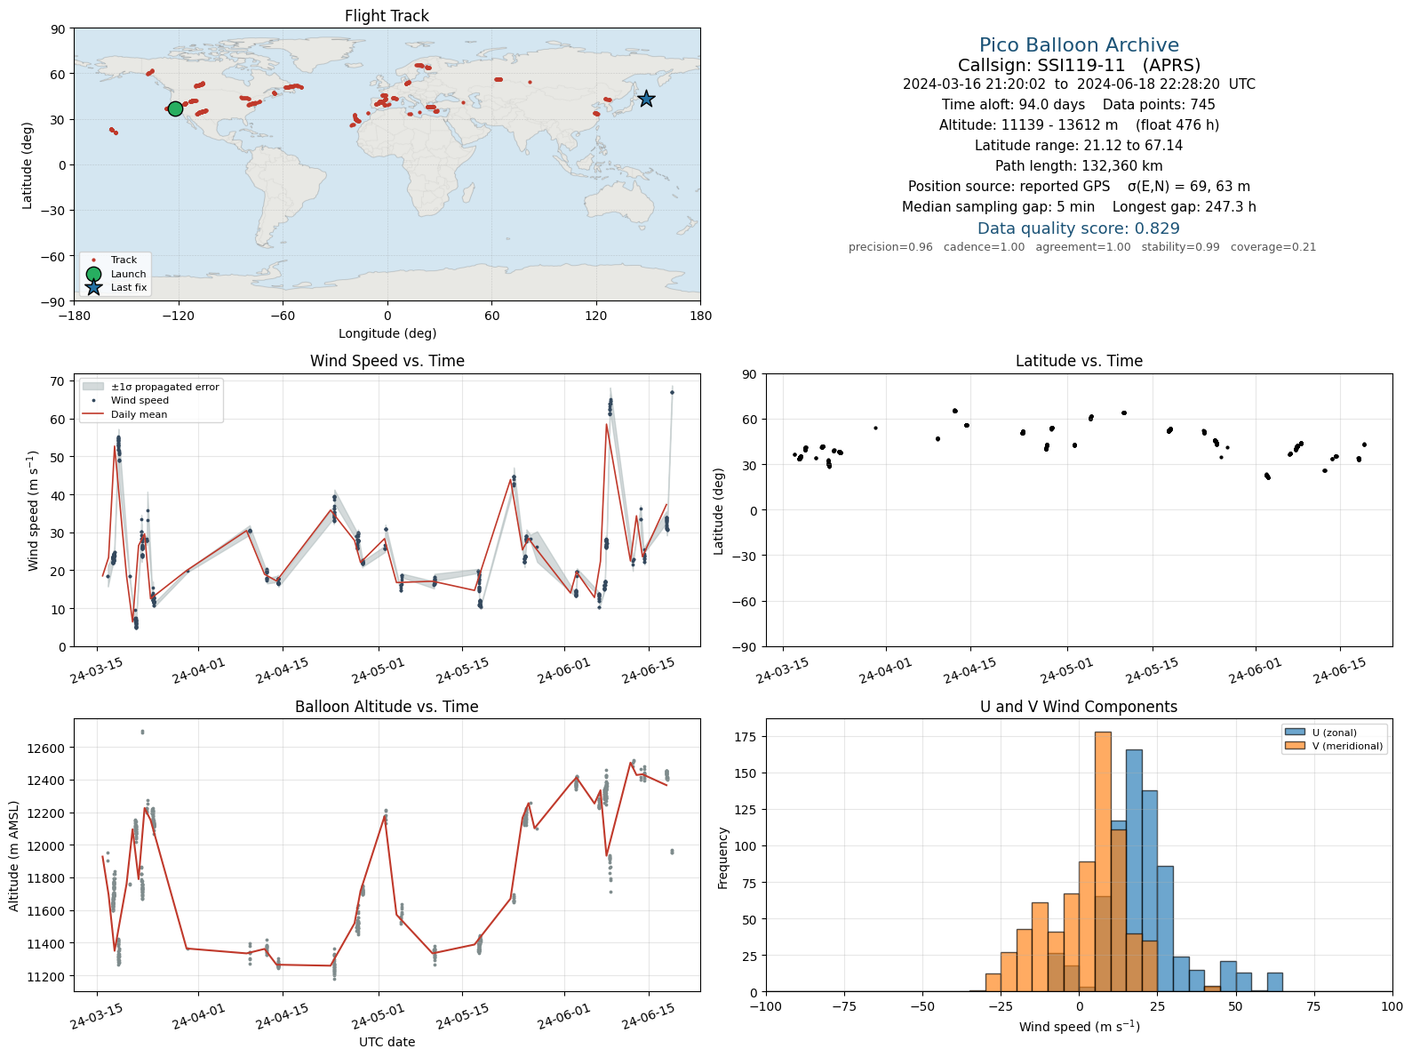Screen dimensions: 1412x1057
Task: Click the "Latitude vs. Time" title
Action: 1079,361
